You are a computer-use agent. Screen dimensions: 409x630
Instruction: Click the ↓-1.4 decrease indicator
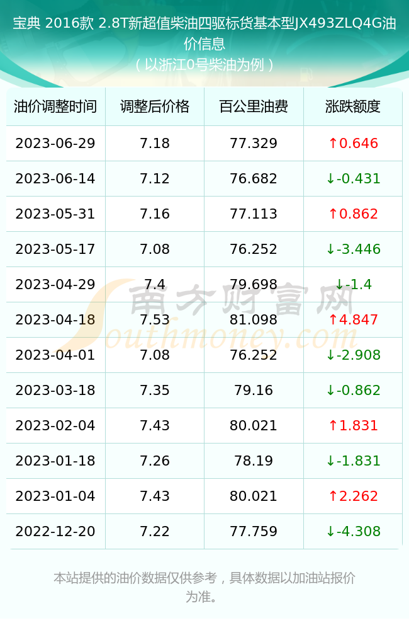(353, 285)
